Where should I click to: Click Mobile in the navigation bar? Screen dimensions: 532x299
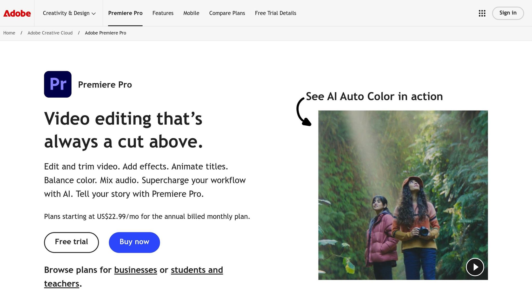pyautogui.click(x=191, y=13)
